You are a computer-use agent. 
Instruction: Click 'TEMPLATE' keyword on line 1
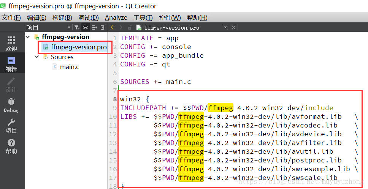pos(136,38)
